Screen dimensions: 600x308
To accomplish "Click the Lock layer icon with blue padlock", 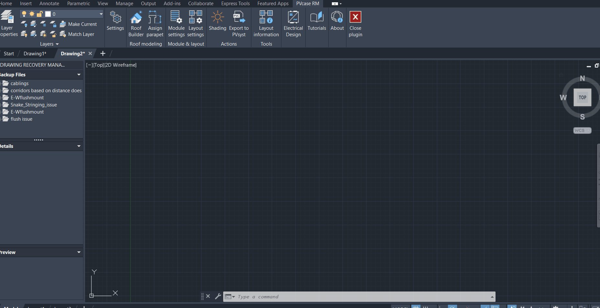I will [53, 24].
